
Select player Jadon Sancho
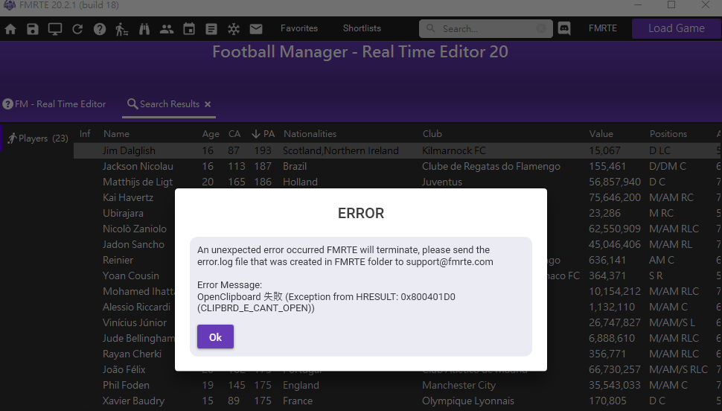[133, 245]
